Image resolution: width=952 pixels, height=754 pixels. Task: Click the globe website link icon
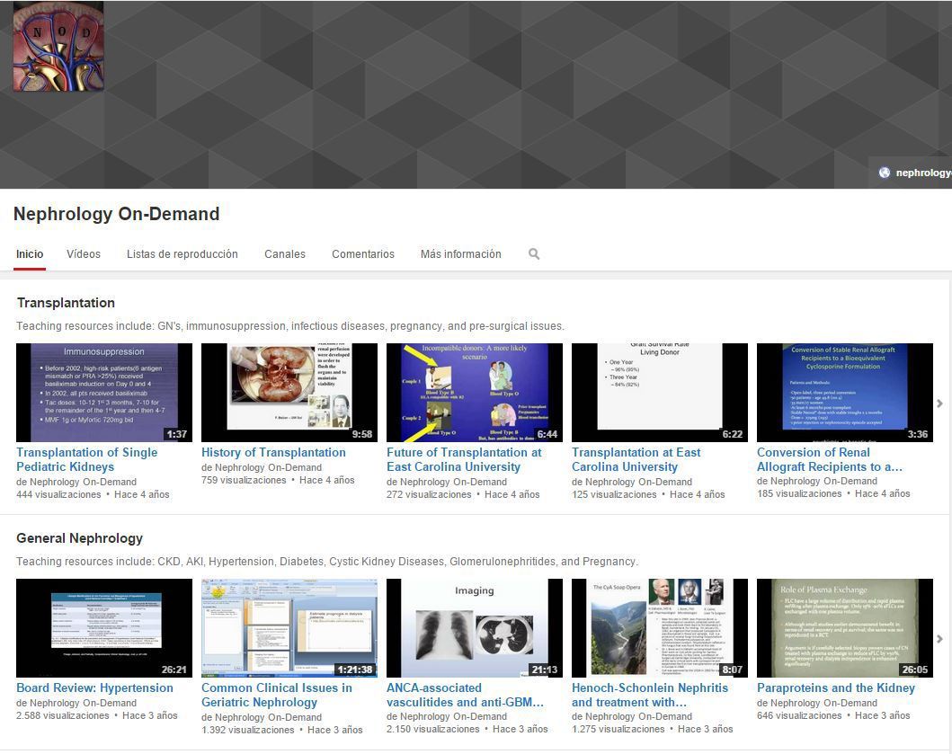[885, 173]
